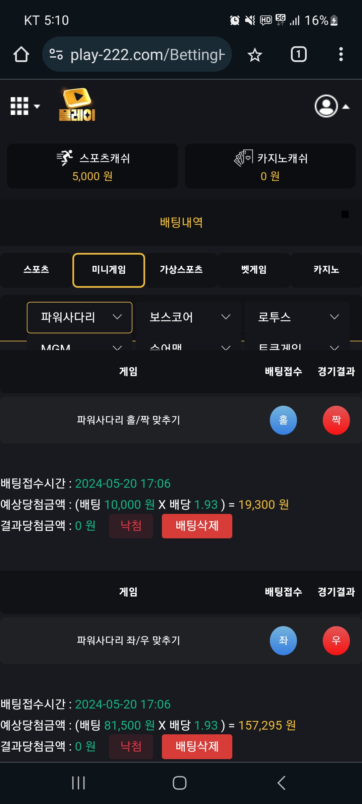Open the user profile icon
The image size is (362, 804).
(x=332, y=106)
